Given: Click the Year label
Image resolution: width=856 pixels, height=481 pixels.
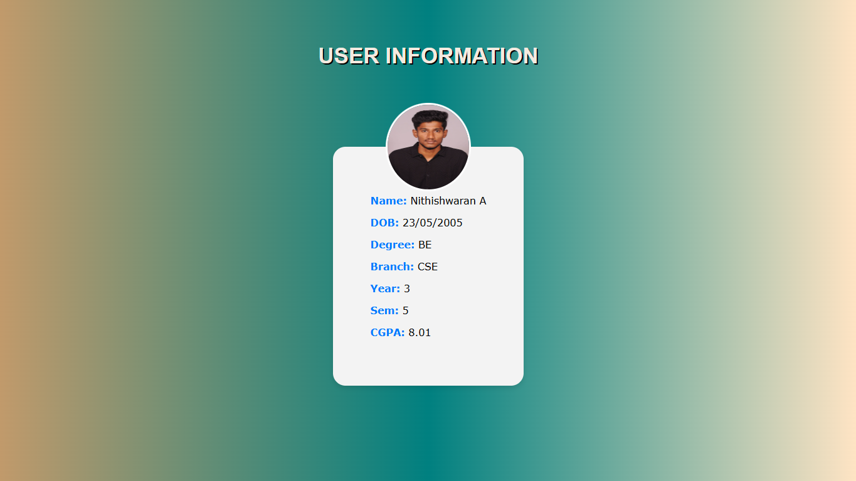Looking at the screenshot, I should (x=384, y=288).
